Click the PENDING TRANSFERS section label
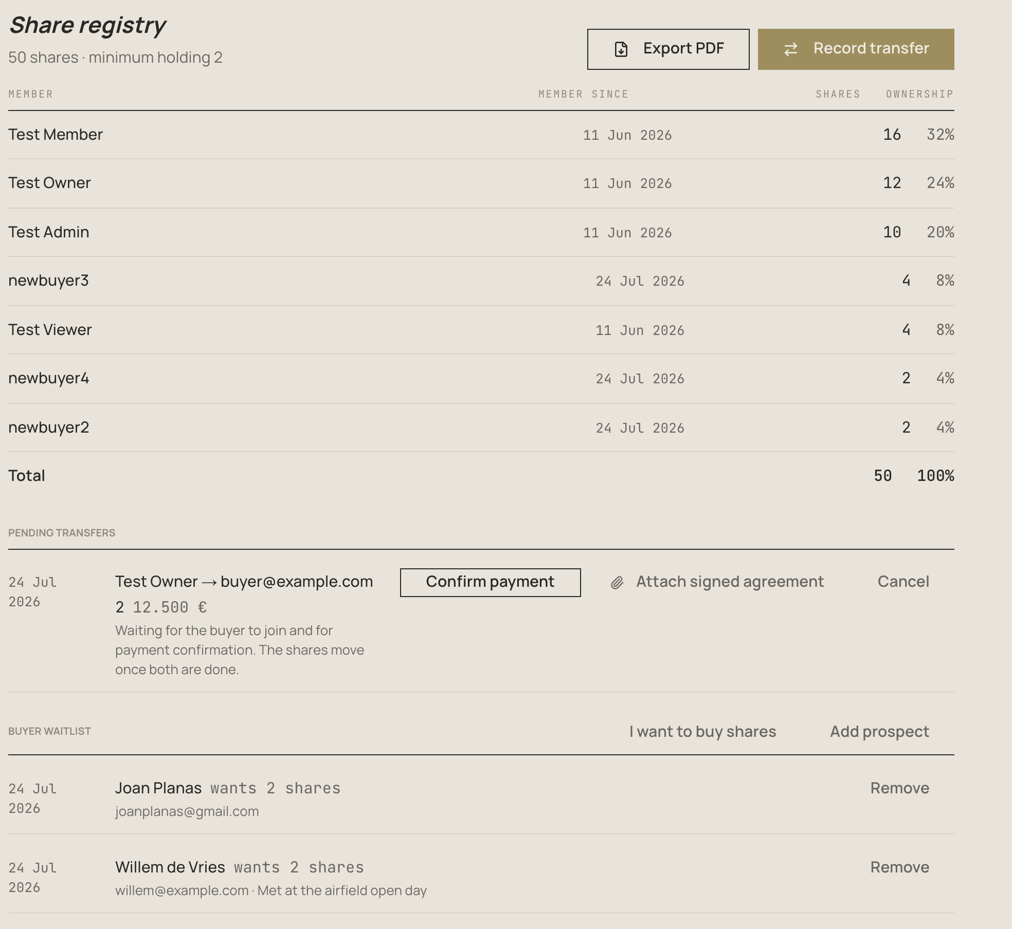Image resolution: width=1012 pixels, height=929 pixels. click(62, 533)
